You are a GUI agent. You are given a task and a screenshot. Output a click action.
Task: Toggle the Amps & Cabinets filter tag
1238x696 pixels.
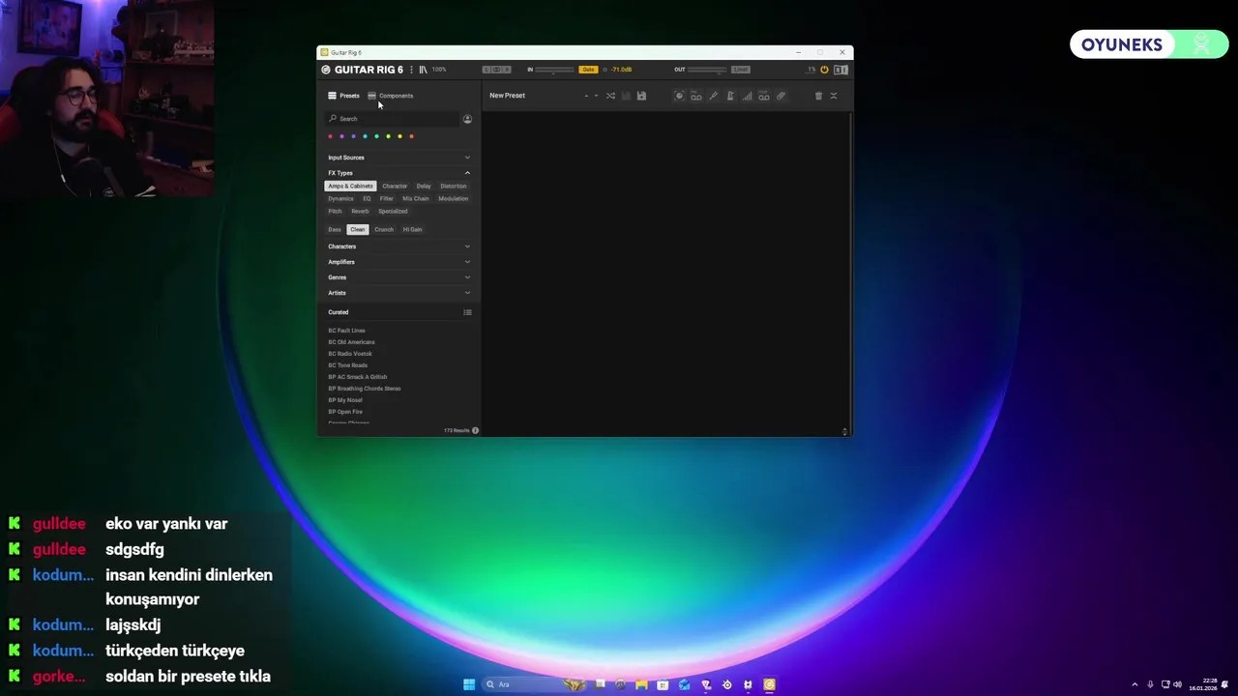(350, 186)
